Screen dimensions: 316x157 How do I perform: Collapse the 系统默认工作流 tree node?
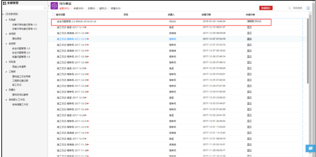click(6, 100)
